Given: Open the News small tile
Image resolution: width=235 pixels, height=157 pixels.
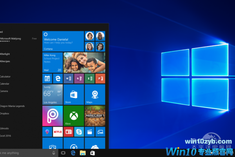Looking at the screenshot, I should (69, 132).
